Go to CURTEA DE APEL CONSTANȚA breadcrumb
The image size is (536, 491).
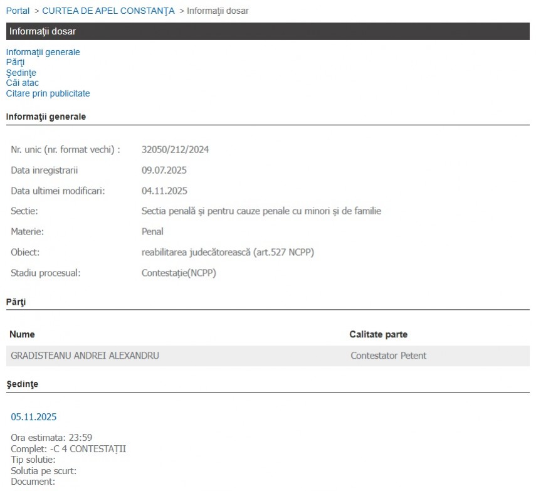(x=108, y=11)
